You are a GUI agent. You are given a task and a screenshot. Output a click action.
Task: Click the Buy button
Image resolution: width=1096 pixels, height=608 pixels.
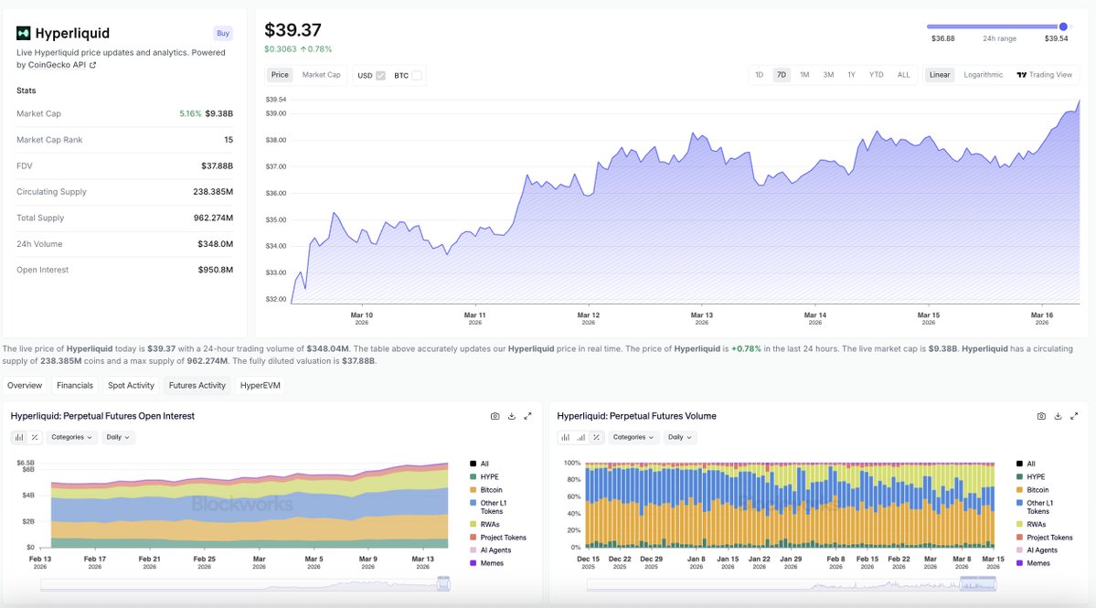pyautogui.click(x=223, y=33)
